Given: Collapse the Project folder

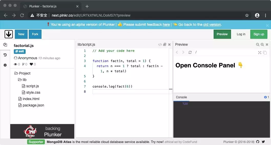Looking at the screenshot, I should click(23, 73).
